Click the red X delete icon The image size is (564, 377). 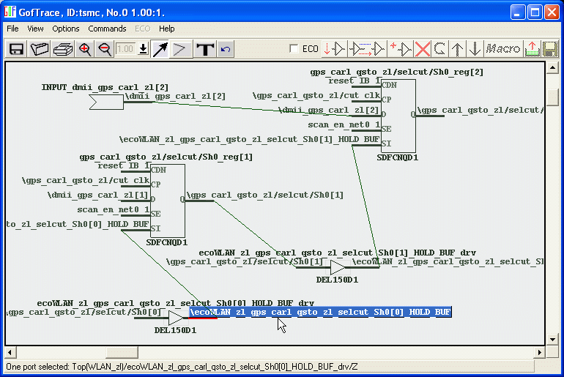tap(423, 49)
